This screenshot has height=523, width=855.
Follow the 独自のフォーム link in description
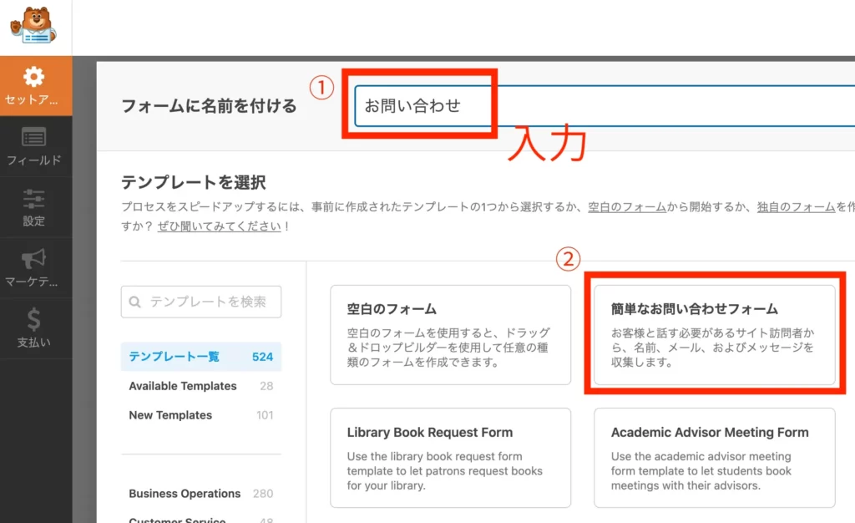click(x=796, y=206)
